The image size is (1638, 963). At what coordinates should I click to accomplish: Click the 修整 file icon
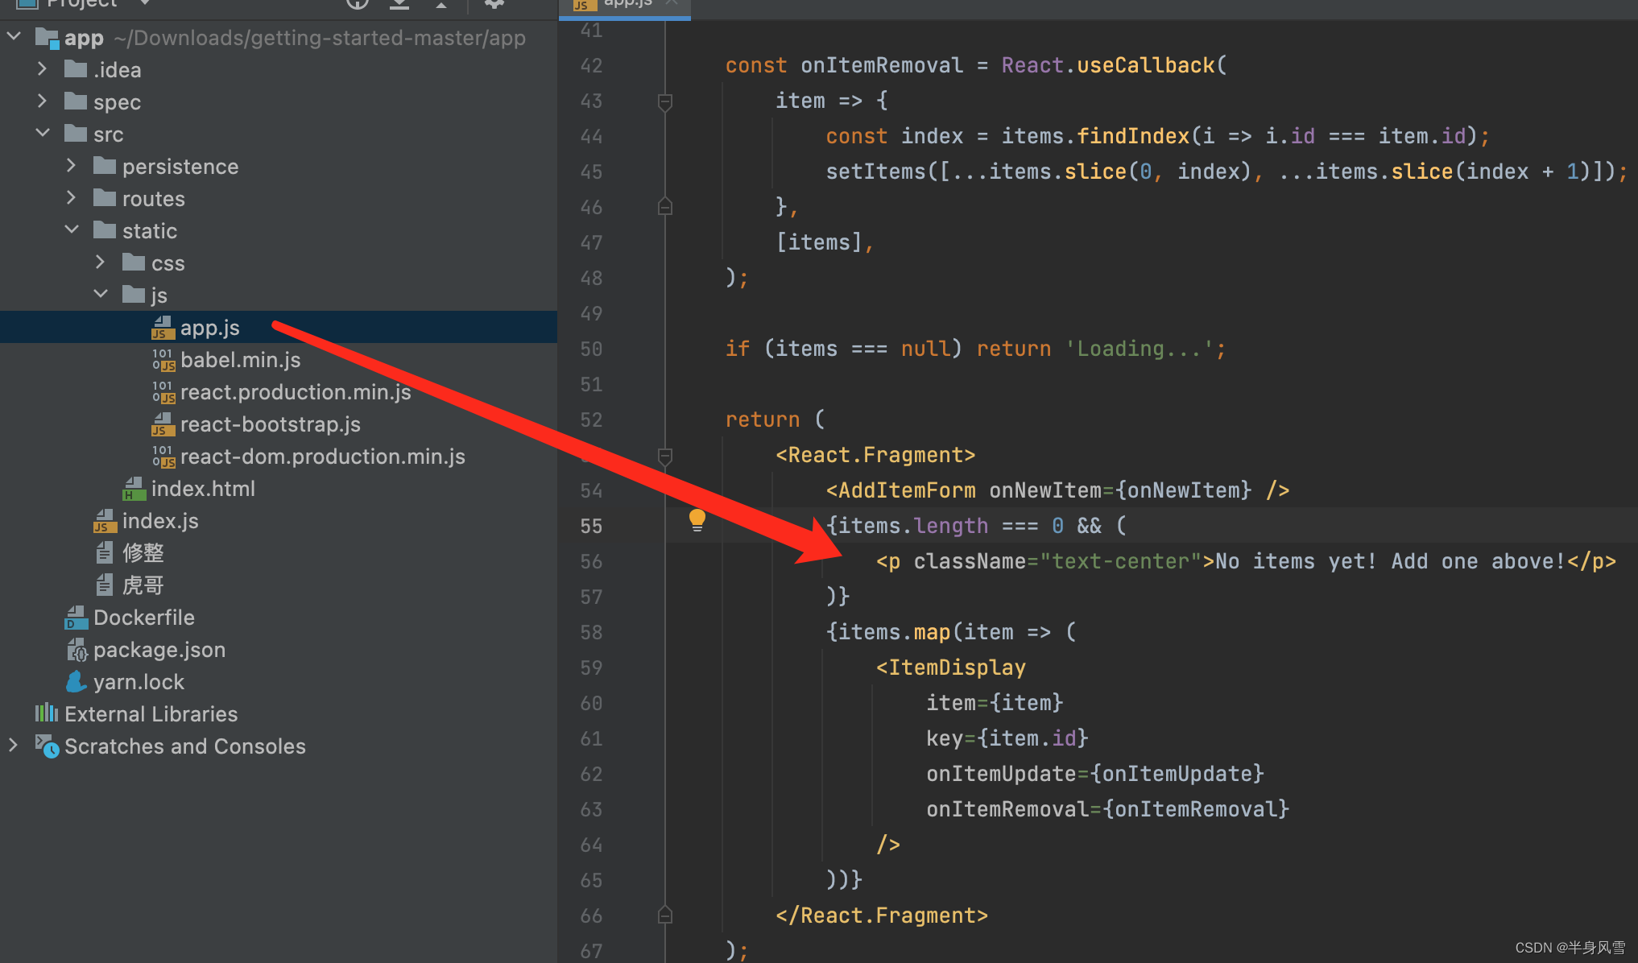click(x=105, y=553)
